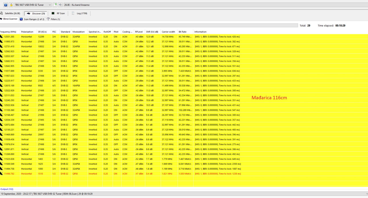The width and height of the screenshot is (368, 198).
Task: Click the signal icon of row 12615.169
Action: (x=1, y=86)
